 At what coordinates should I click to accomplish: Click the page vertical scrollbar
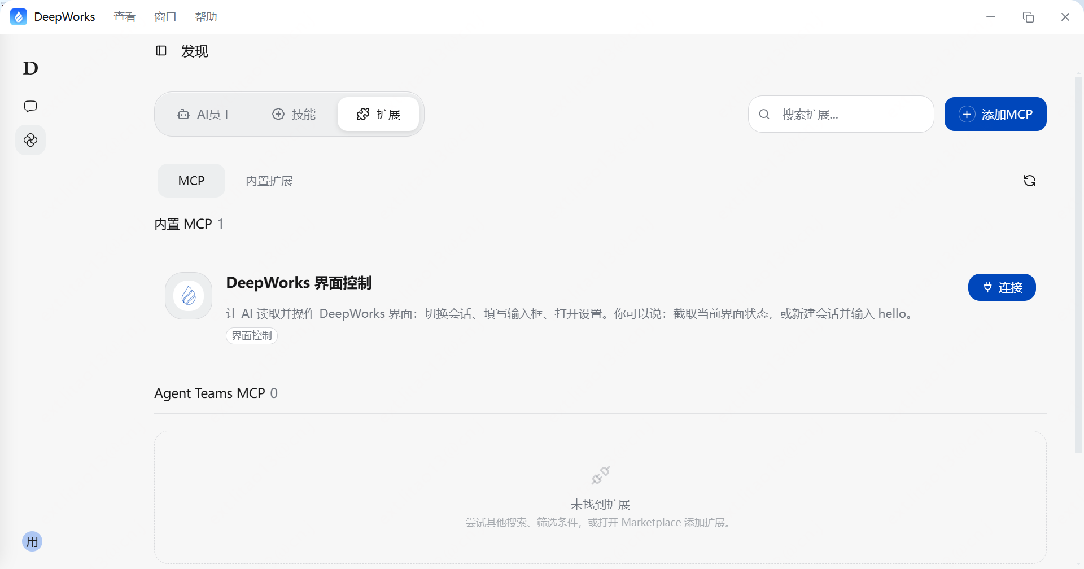(1078, 265)
